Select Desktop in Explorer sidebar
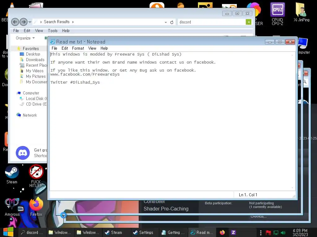This screenshot has height=237, width=317. [33, 54]
